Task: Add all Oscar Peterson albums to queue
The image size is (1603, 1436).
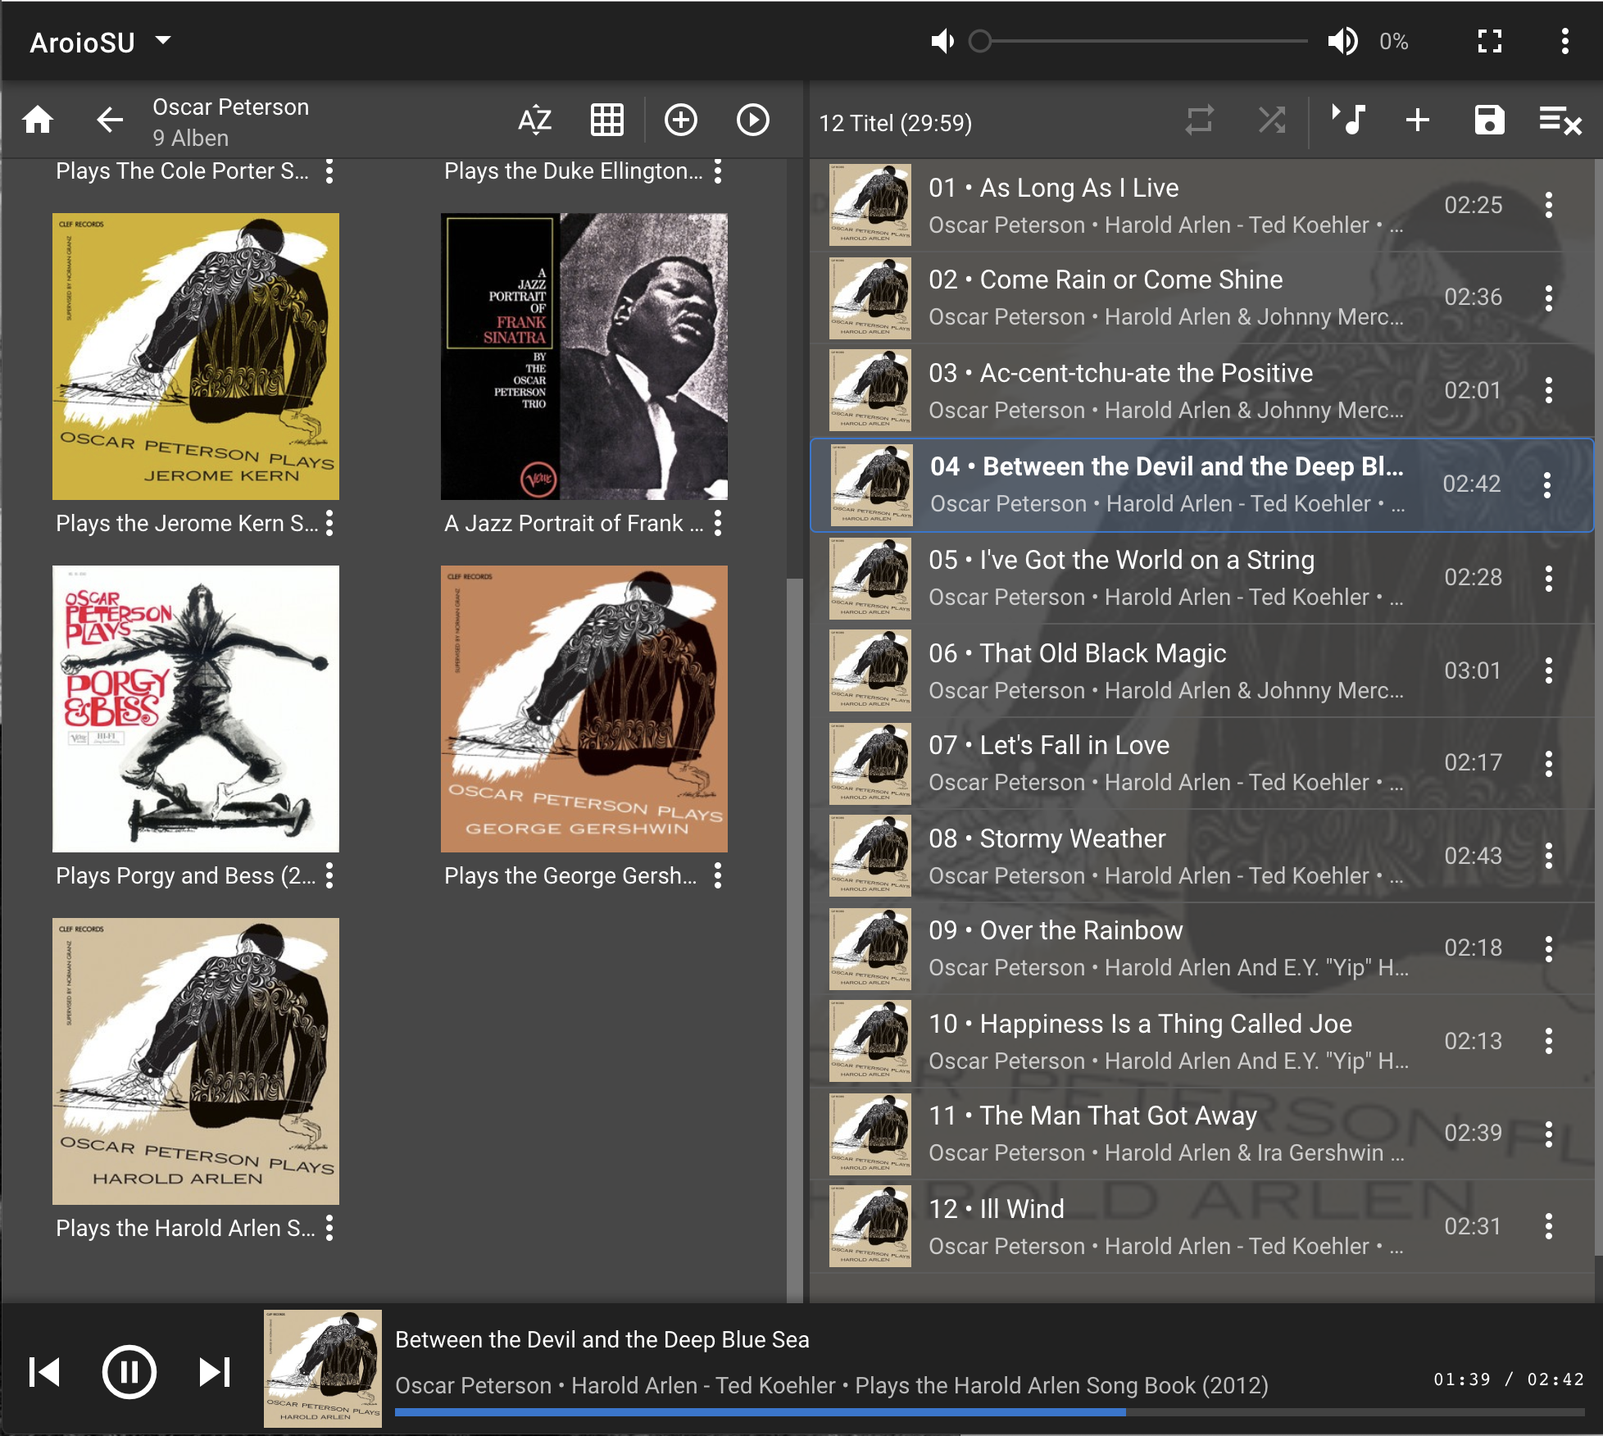Action: (680, 120)
